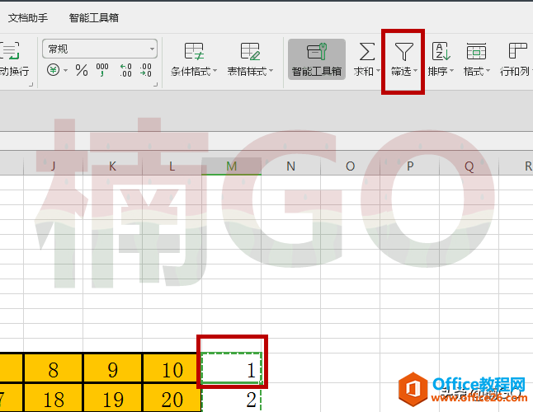Decrease decimal places icon

click(145, 70)
